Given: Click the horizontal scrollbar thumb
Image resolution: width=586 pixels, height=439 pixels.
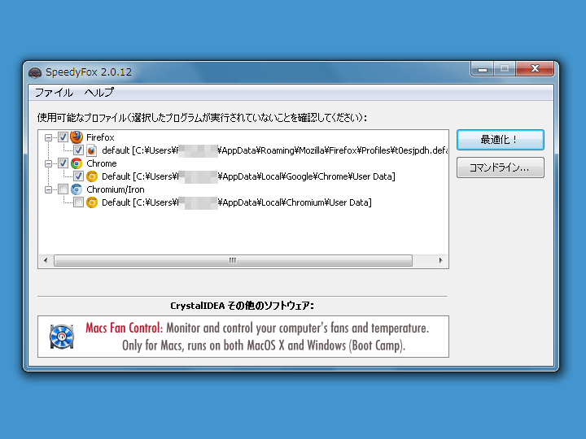Looking at the screenshot, I should 233,260.
